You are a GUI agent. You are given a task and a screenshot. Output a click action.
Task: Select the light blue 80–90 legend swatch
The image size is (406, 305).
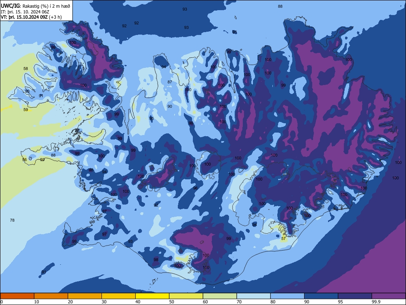point(287,296)
